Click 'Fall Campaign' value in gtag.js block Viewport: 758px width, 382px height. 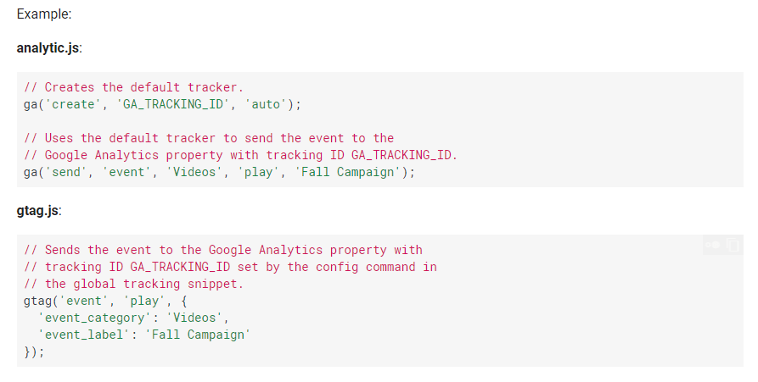[198, 335]
